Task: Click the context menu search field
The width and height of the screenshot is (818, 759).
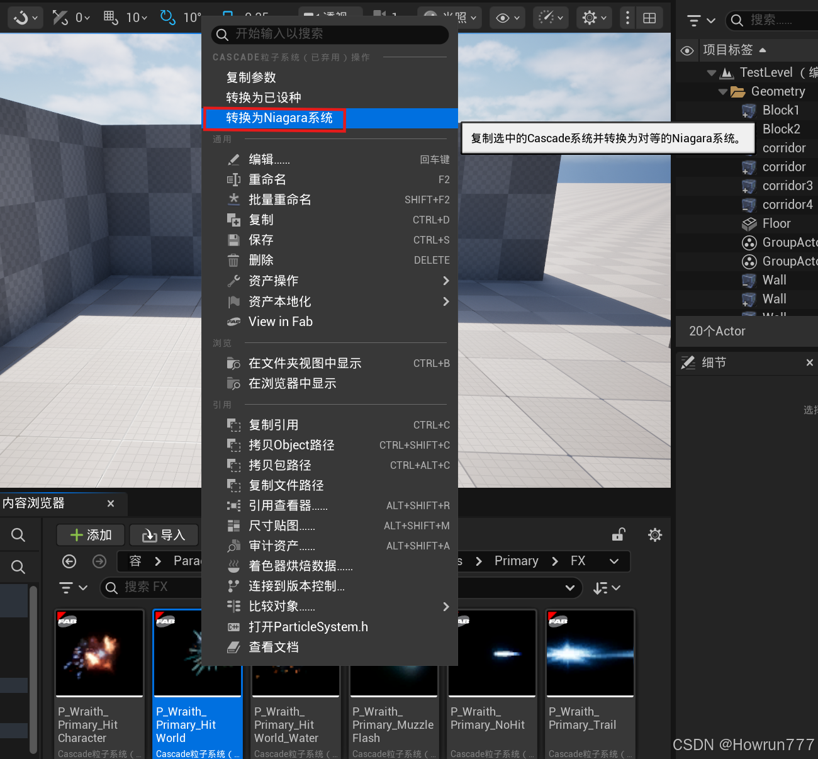Action: coord(330,34)
